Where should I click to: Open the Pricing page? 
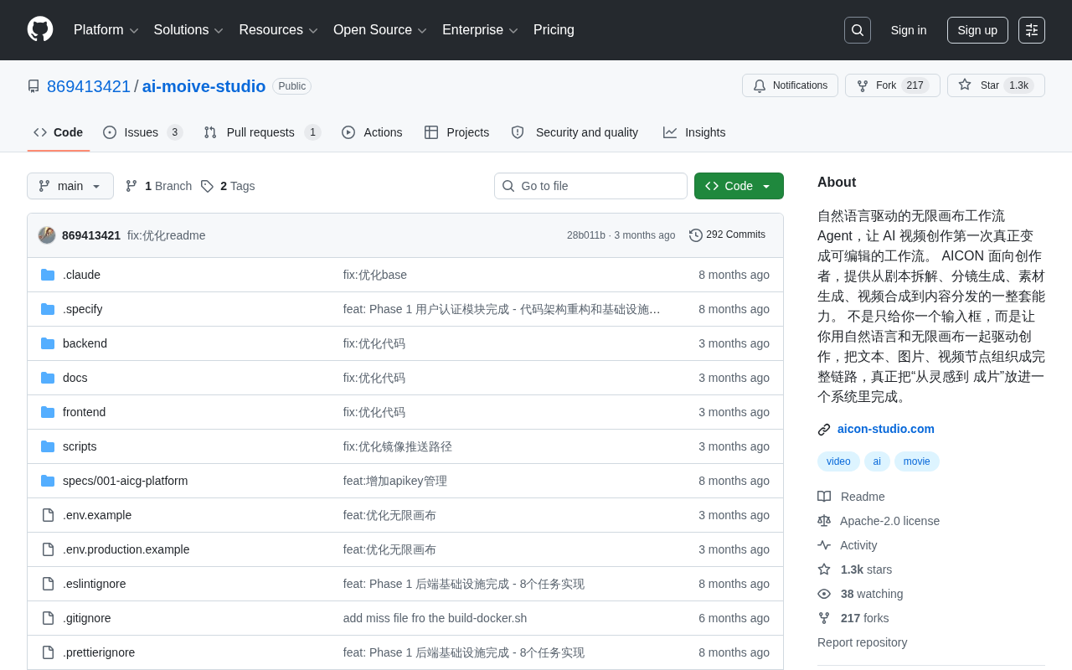click(x=554, y=30)
